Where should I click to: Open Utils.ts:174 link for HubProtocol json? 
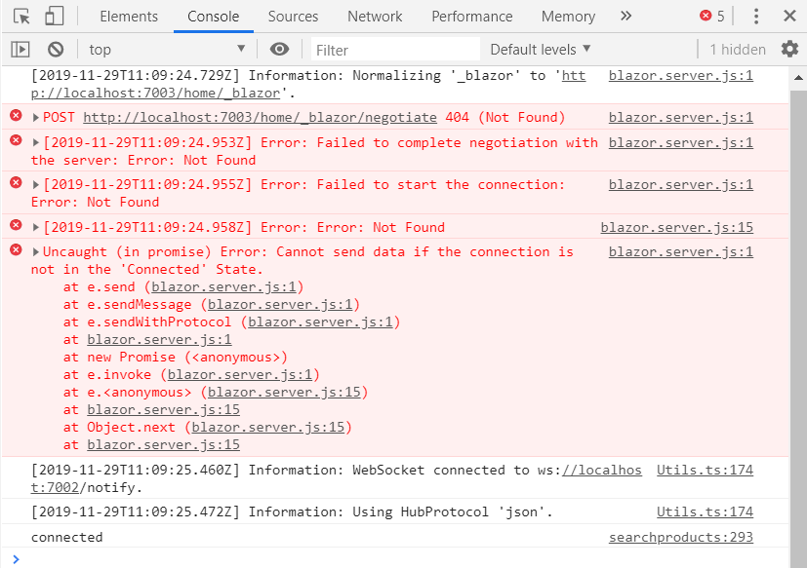pos(705,511)
